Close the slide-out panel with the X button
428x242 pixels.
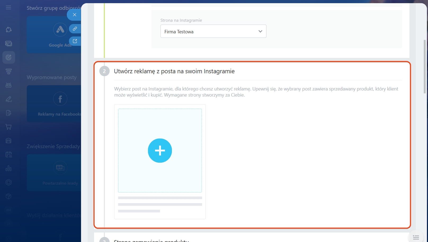point(74,15)
